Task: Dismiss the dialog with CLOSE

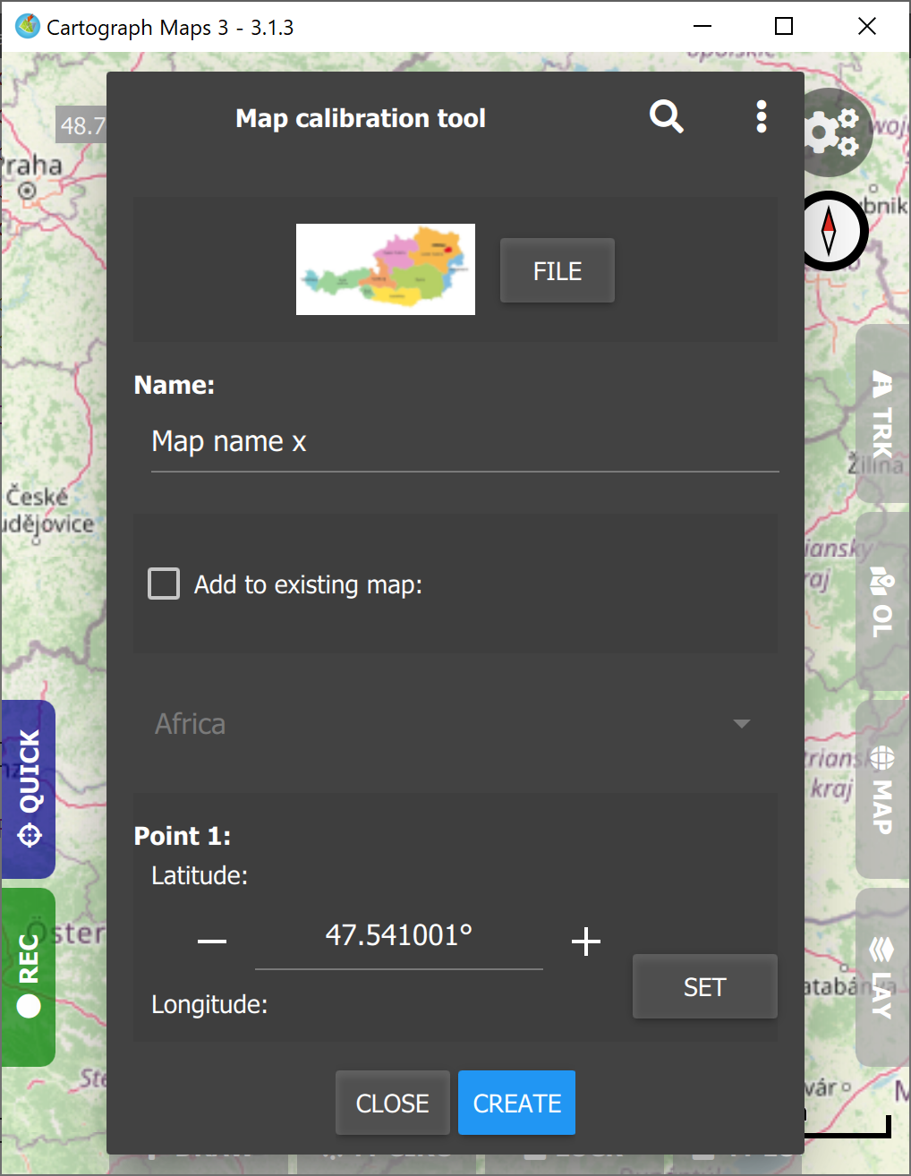Action: [392, 1103]
